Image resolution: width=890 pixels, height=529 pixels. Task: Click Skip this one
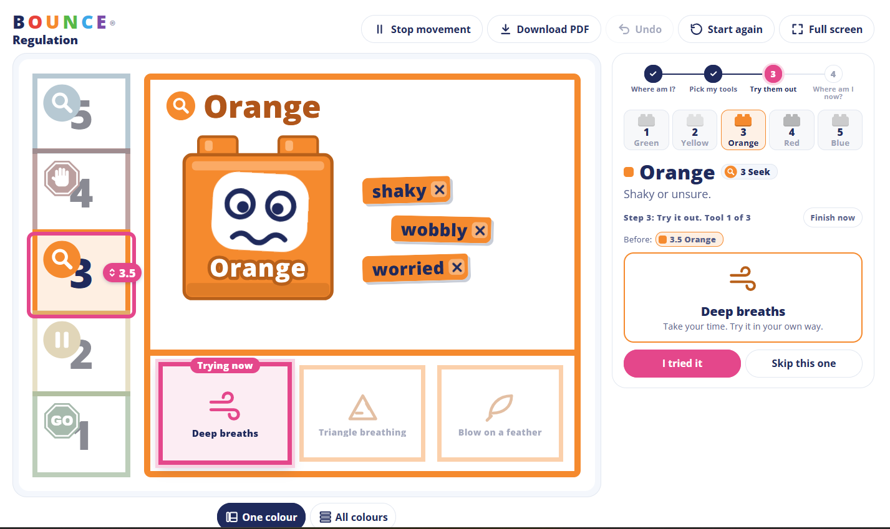pyautogui.click(x=803, y=363)
